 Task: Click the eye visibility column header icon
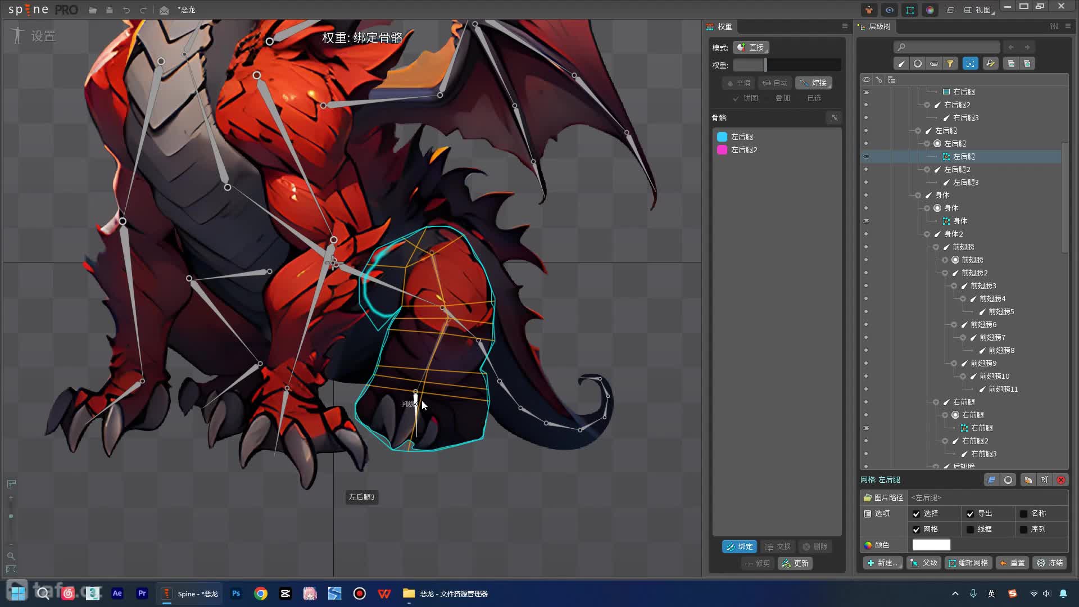pyautogui.click(x=866, y=80)
